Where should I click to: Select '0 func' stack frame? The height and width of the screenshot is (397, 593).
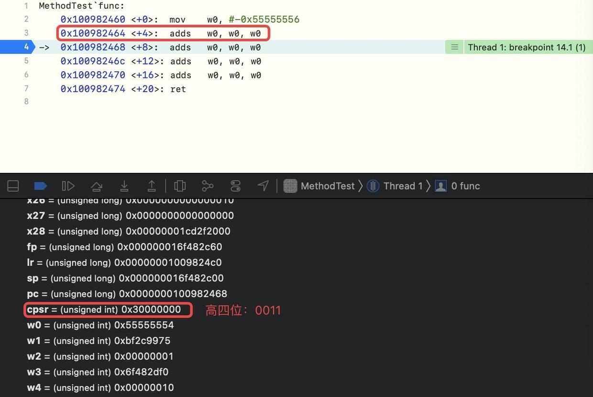tap(457, 186)
